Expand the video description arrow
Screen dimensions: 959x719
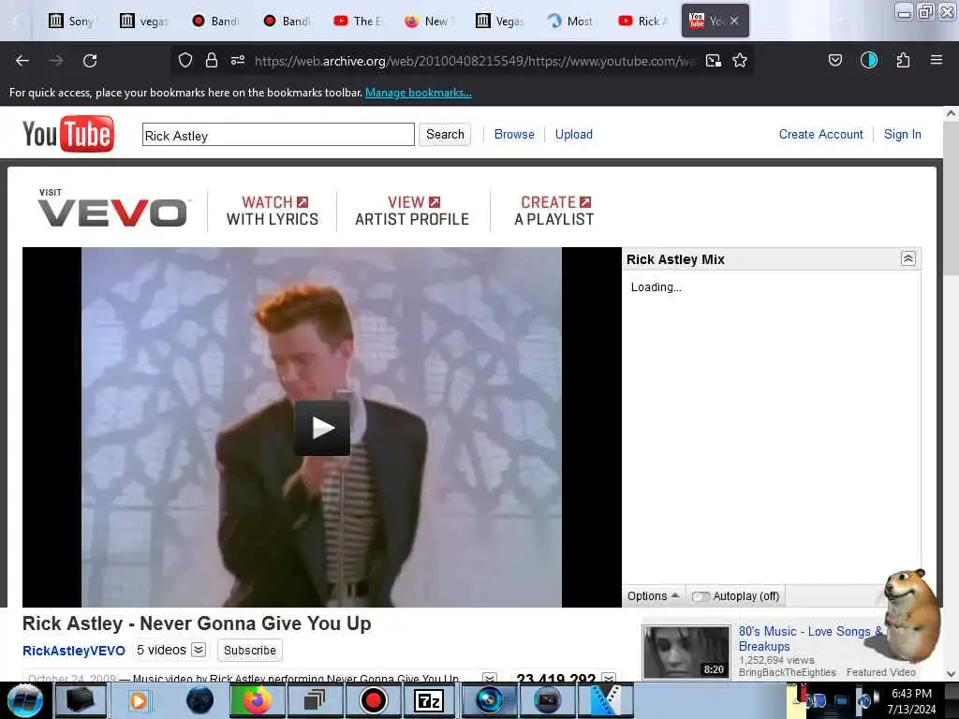point(489,678)
